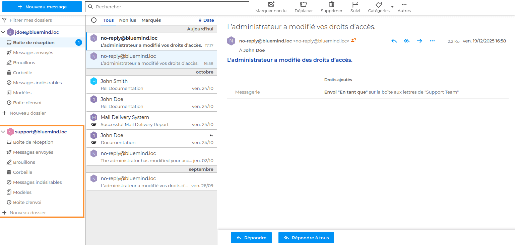
Task: Click the Déplacer folder icon
Action: [304, 4]
